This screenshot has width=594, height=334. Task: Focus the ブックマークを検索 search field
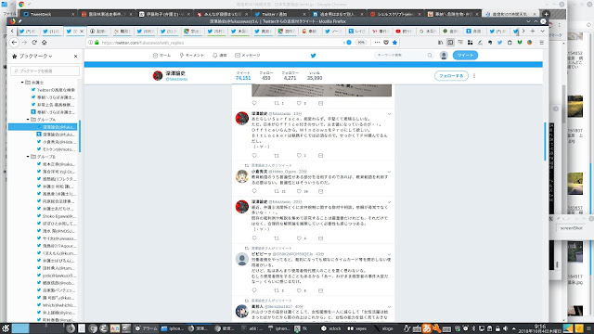coord(45,71)
